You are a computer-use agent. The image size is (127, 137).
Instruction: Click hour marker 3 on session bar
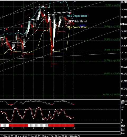[x=33, y=129]
